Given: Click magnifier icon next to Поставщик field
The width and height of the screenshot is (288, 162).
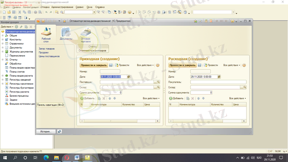Looking at the screenshot, I should click(x=158, y=82).
